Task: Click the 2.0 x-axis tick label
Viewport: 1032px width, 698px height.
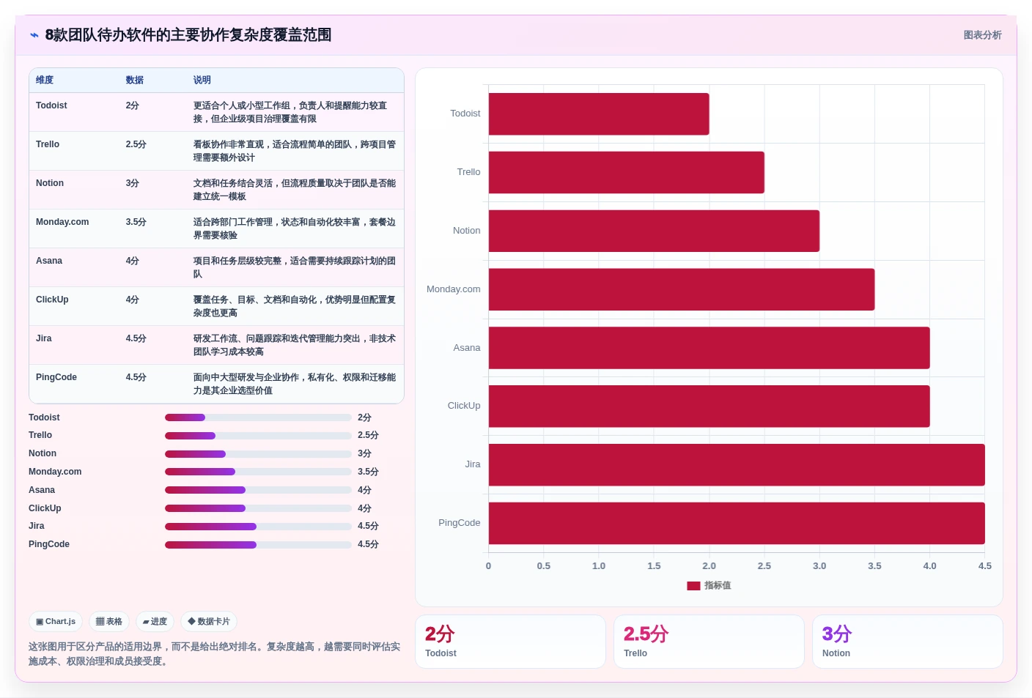Action: click(x=709, y=566)
